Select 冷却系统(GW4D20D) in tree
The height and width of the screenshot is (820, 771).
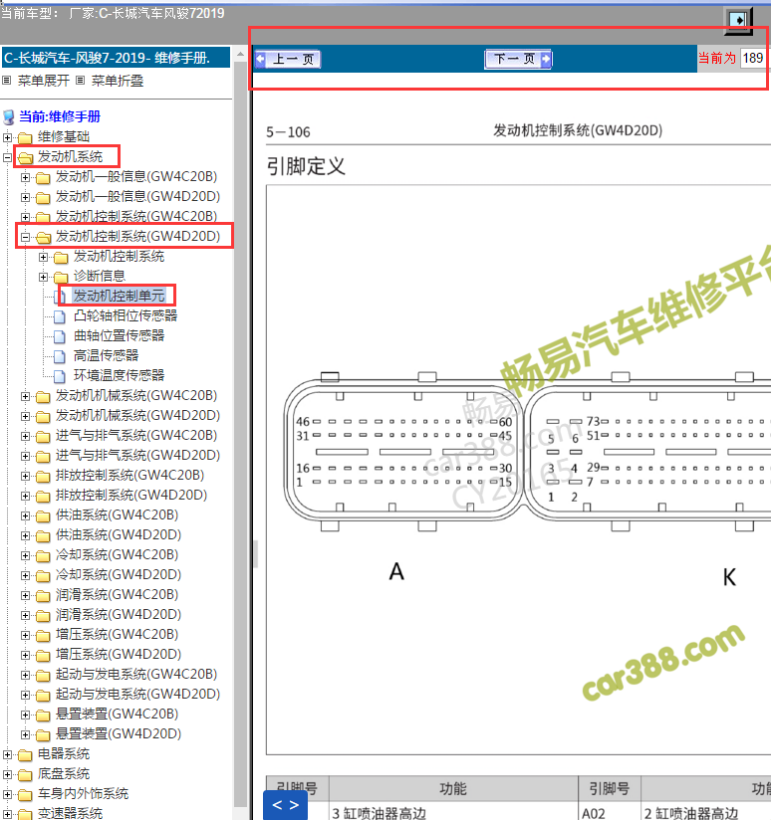click(119, 575)
